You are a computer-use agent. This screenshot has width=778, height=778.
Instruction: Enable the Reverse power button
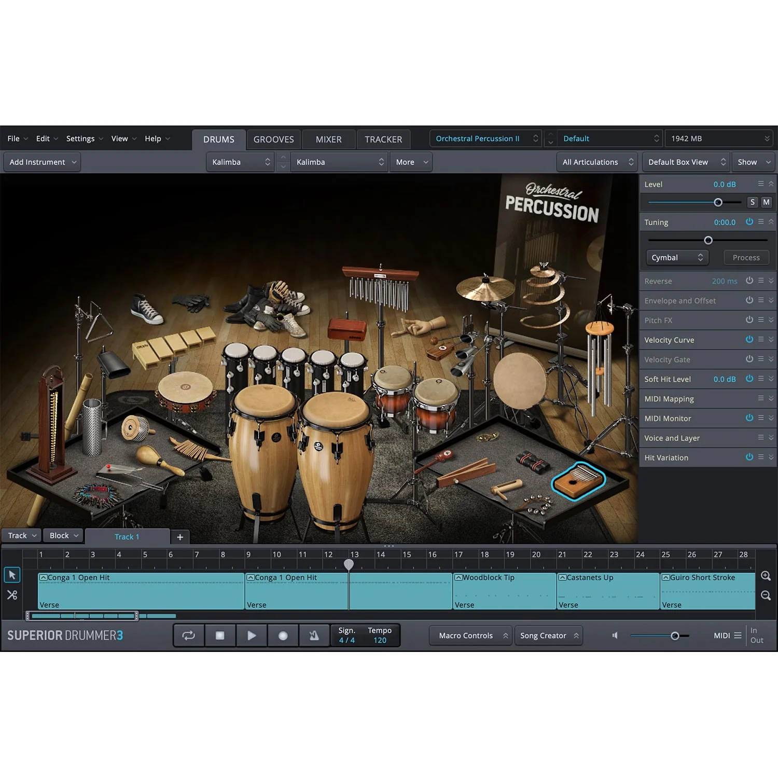749,281
